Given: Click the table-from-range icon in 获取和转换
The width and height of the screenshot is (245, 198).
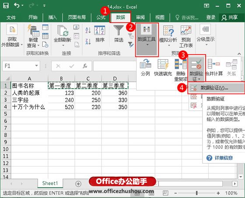Looking at the screenshot, I should click(x=45, y=36).
